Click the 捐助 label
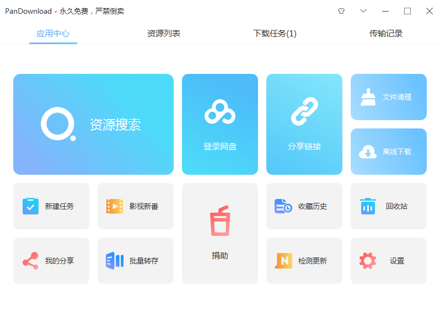This screenshot has height=312, width=440. pos(220,256)
